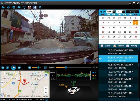Click the speaker icon on playing file

click(101, 59)
